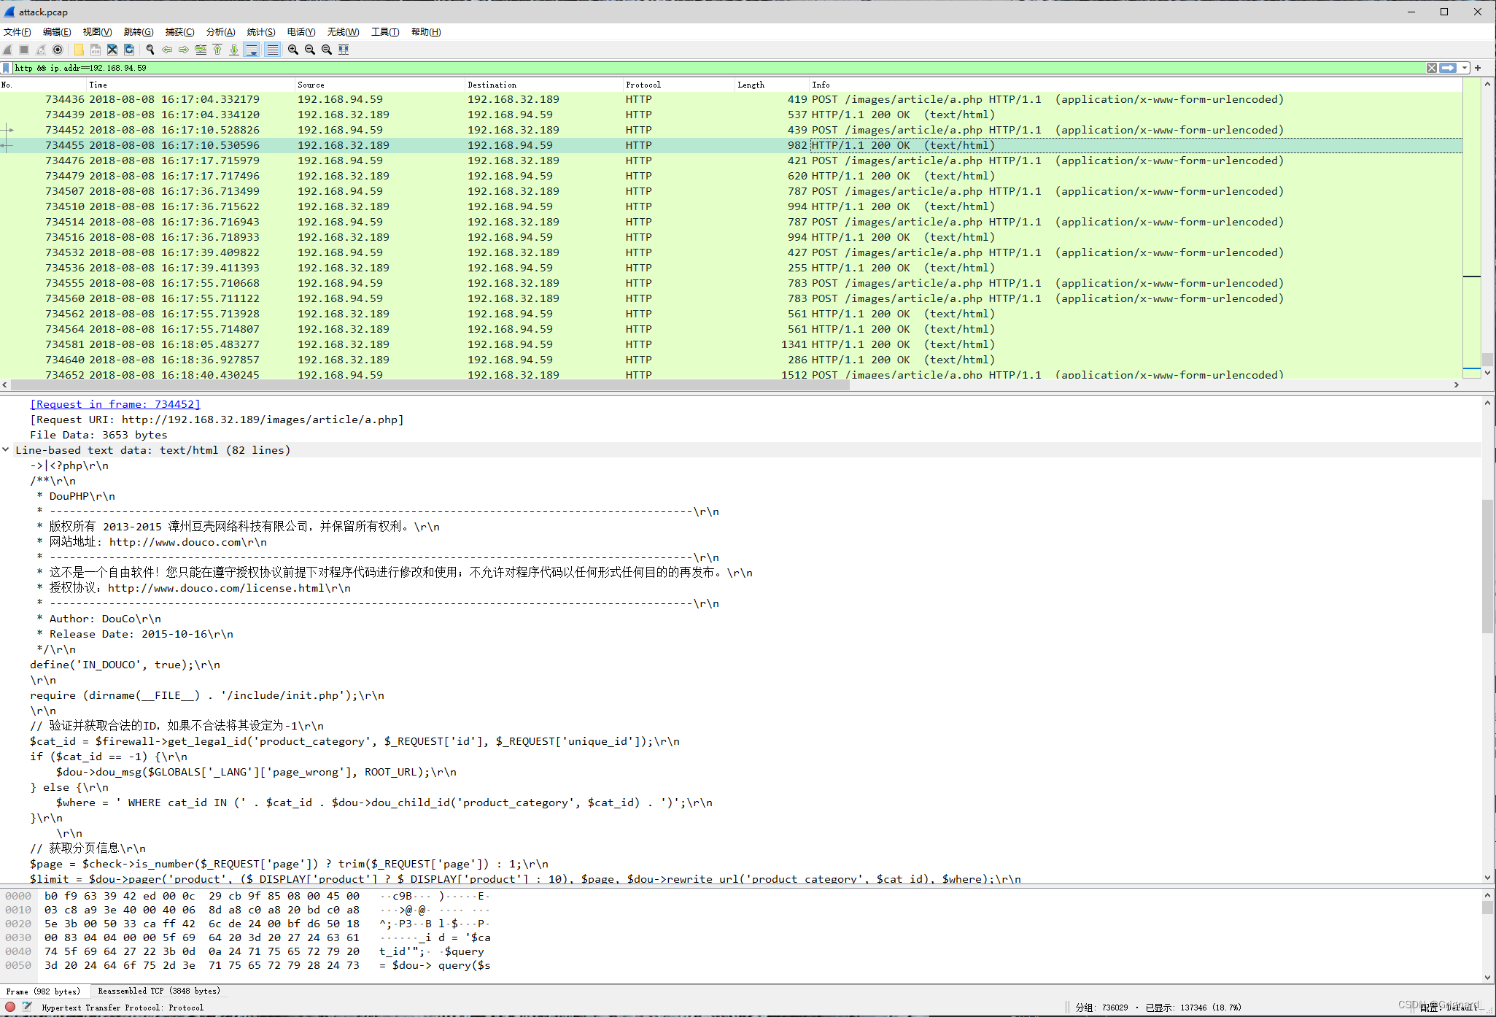Click the packet details vertical scrollbar thumb
1496x1017 pixels.
click(1487, 566)
